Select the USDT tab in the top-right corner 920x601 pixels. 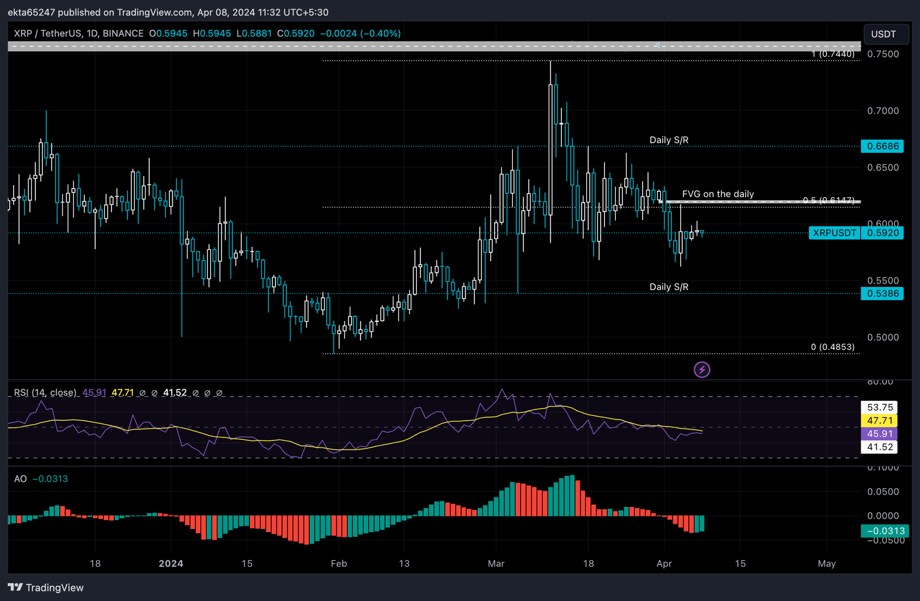click(x=885, y=34)
